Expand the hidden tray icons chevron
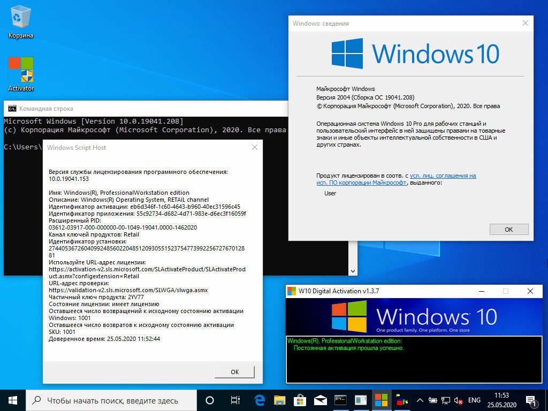Image resolution: width=548 pixels, height=411 pixels. [419, 400]
